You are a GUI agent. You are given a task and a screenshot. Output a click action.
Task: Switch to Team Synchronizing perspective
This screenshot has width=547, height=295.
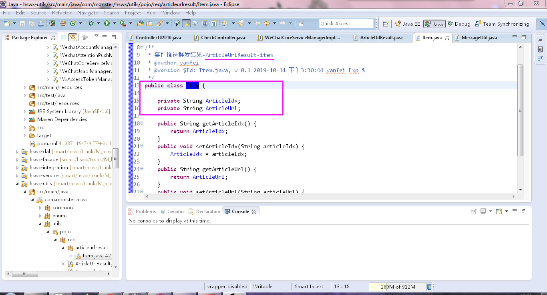[x=502, y=24]
